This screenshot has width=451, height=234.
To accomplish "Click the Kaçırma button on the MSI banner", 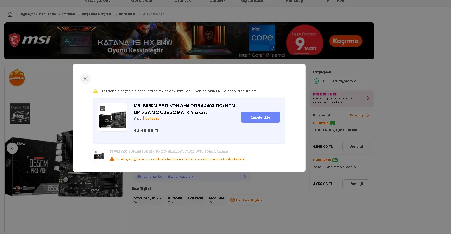I will (346, 41).
